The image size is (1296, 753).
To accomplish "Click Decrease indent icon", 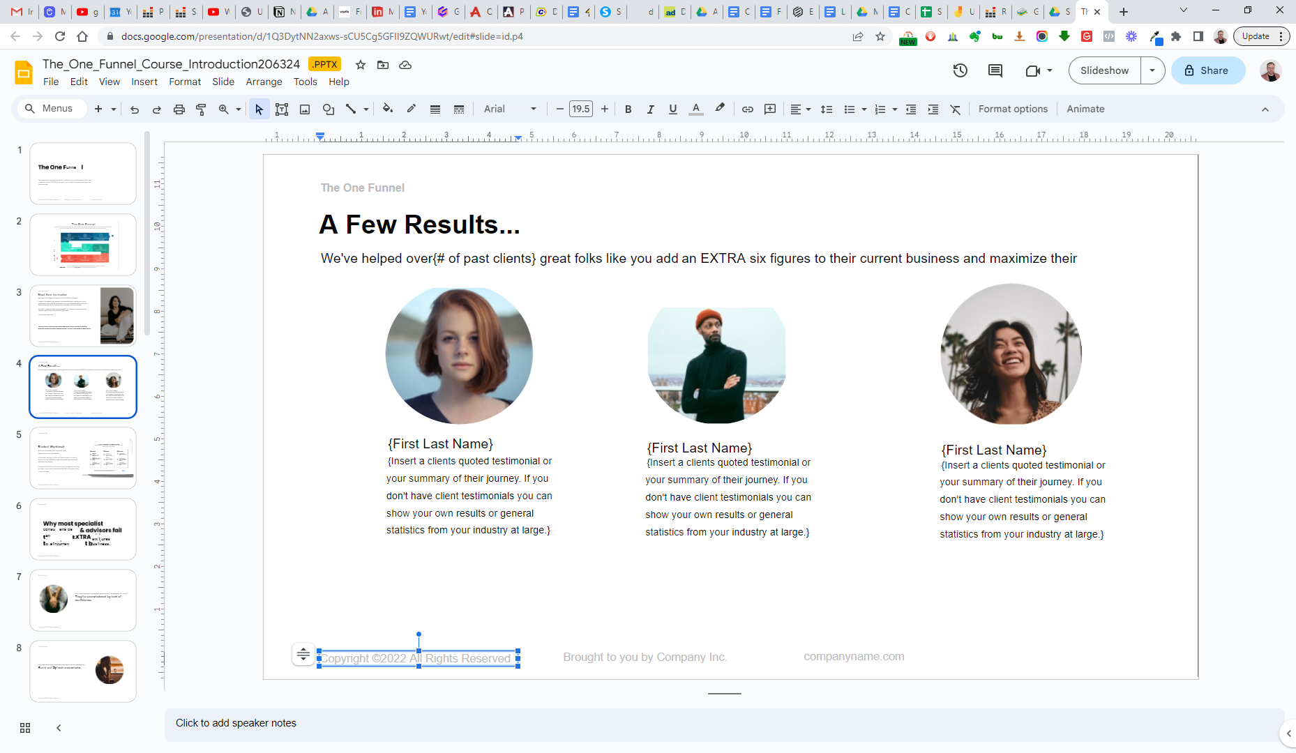I will 911,109.
